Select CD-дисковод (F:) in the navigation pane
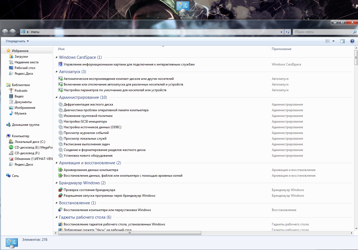Viewport: 358px width, 250px height. pos(27,153)
